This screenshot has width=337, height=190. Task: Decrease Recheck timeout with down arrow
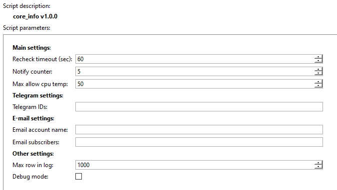coord(319,61)
